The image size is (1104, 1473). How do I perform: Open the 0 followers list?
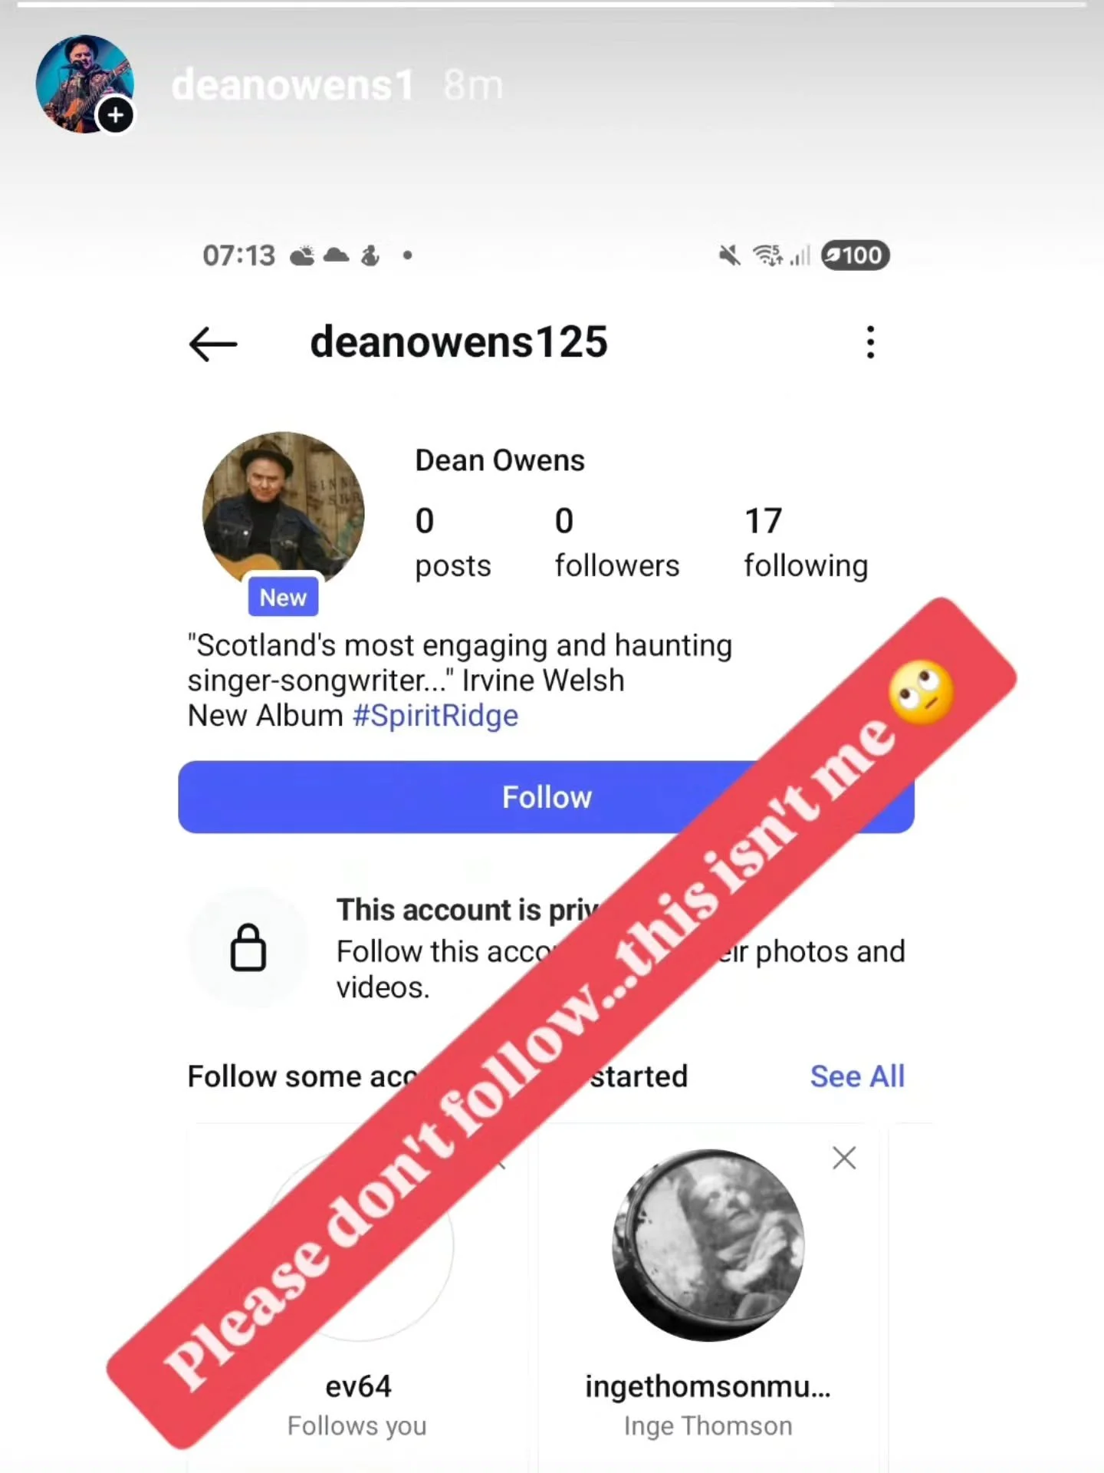[x=617, y=542]
